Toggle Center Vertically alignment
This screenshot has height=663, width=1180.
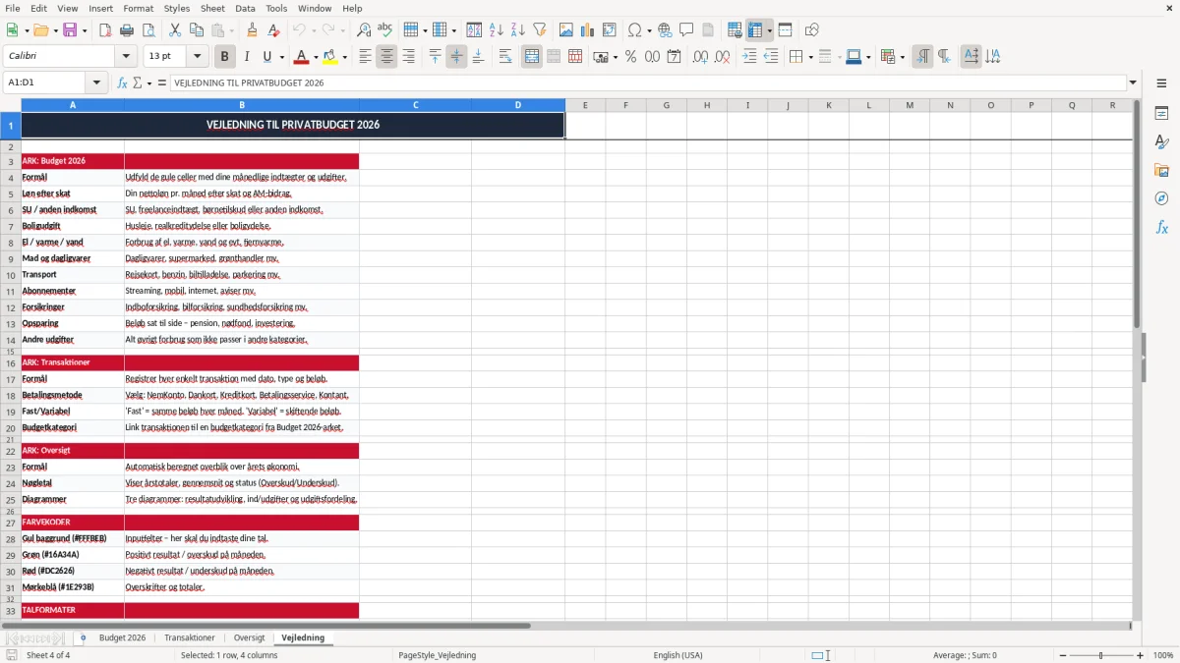(456, 57)
